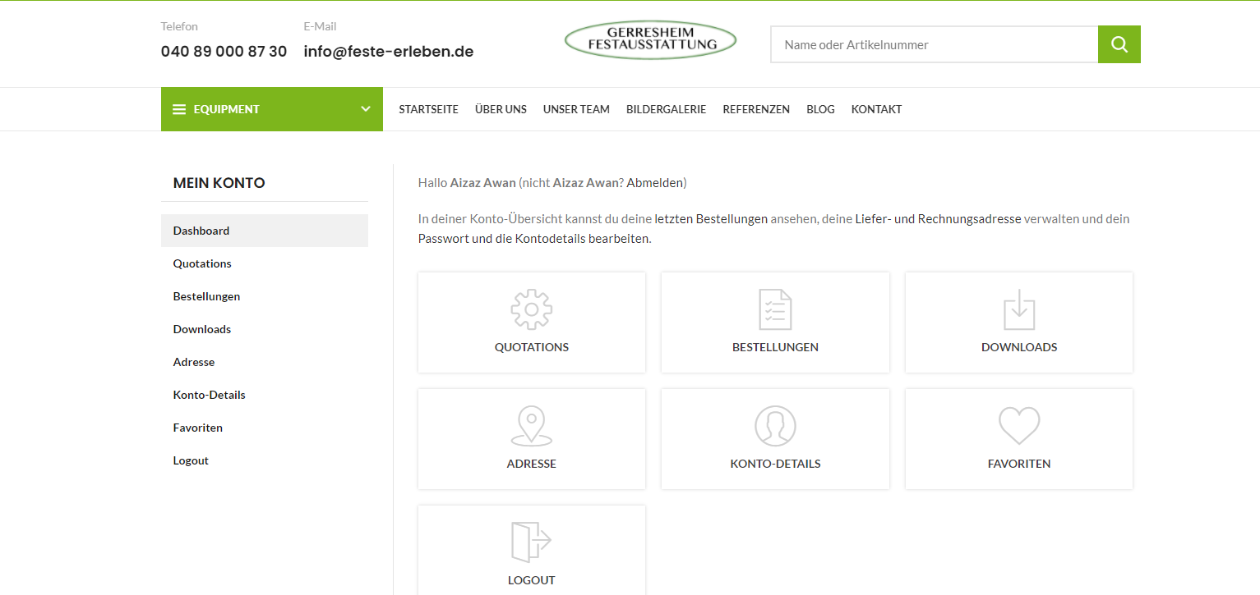The width and height of the screenshot is (1260, 595).
Task: Click the EQUIPMENT label in green bar
Action: [227, 109]
